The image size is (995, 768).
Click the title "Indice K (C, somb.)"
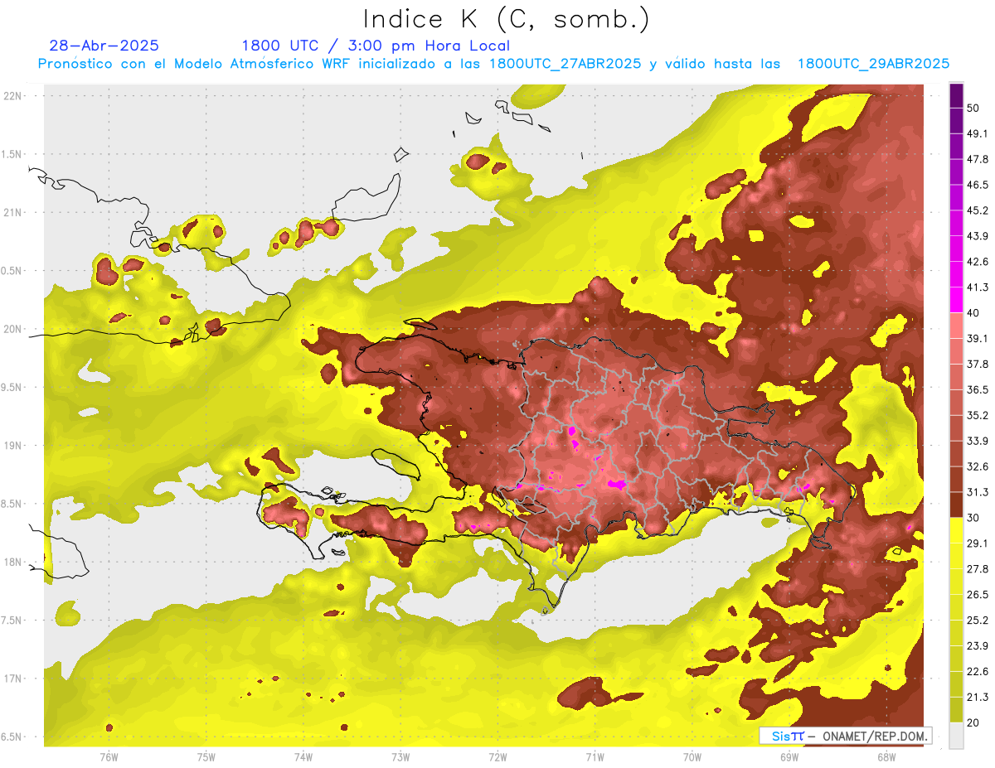point(507,19)
